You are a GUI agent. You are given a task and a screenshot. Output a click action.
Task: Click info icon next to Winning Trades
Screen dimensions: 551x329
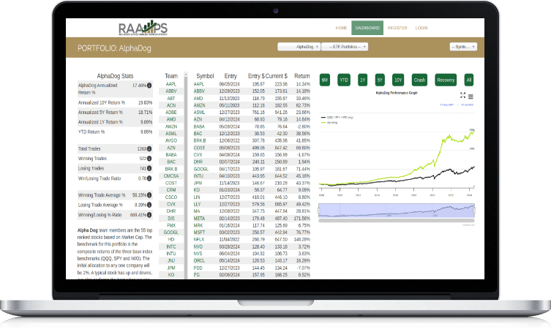click(149, 158)
